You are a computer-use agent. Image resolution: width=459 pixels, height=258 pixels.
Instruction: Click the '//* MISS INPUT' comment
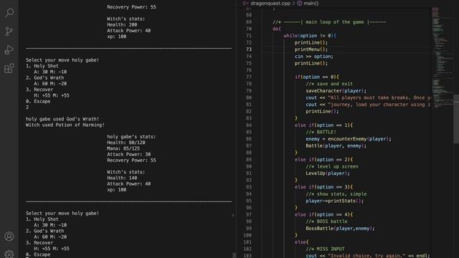pos(325,249)
